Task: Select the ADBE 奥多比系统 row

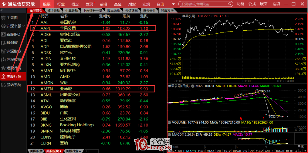Action: tap(97, 34)
